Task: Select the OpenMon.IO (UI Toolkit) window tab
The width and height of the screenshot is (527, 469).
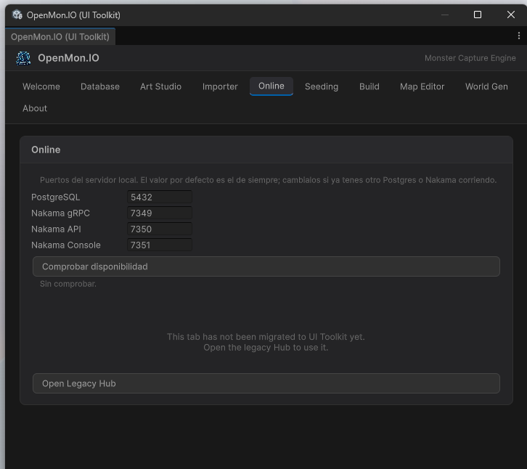Action: 60,36
